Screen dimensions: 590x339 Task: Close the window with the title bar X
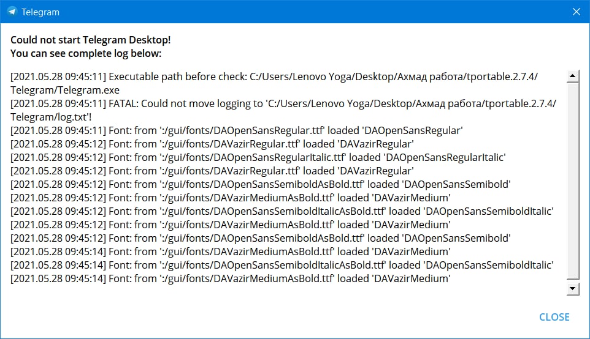click(576, 12)
